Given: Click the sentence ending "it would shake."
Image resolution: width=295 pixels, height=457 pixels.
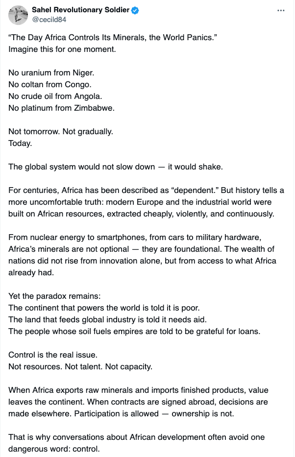Looking at the screenshot, I should click(x=116, y=167).
